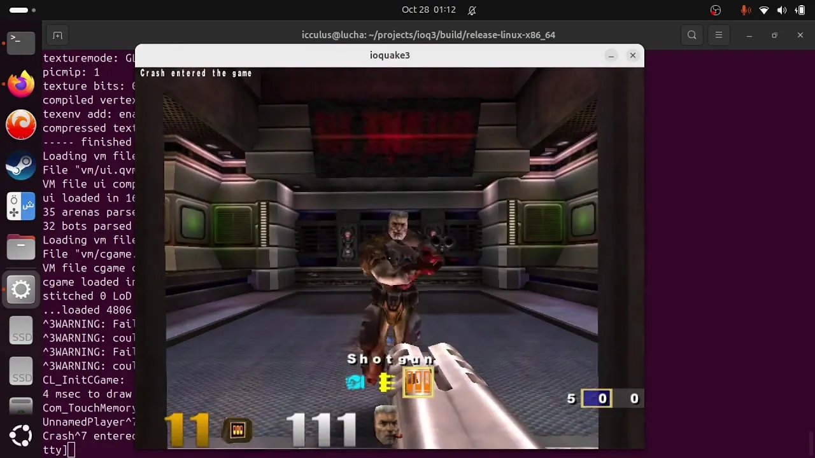Screen dimensions: 815x458
Task: Click the player head icon next to health
Action: (386, 425)
